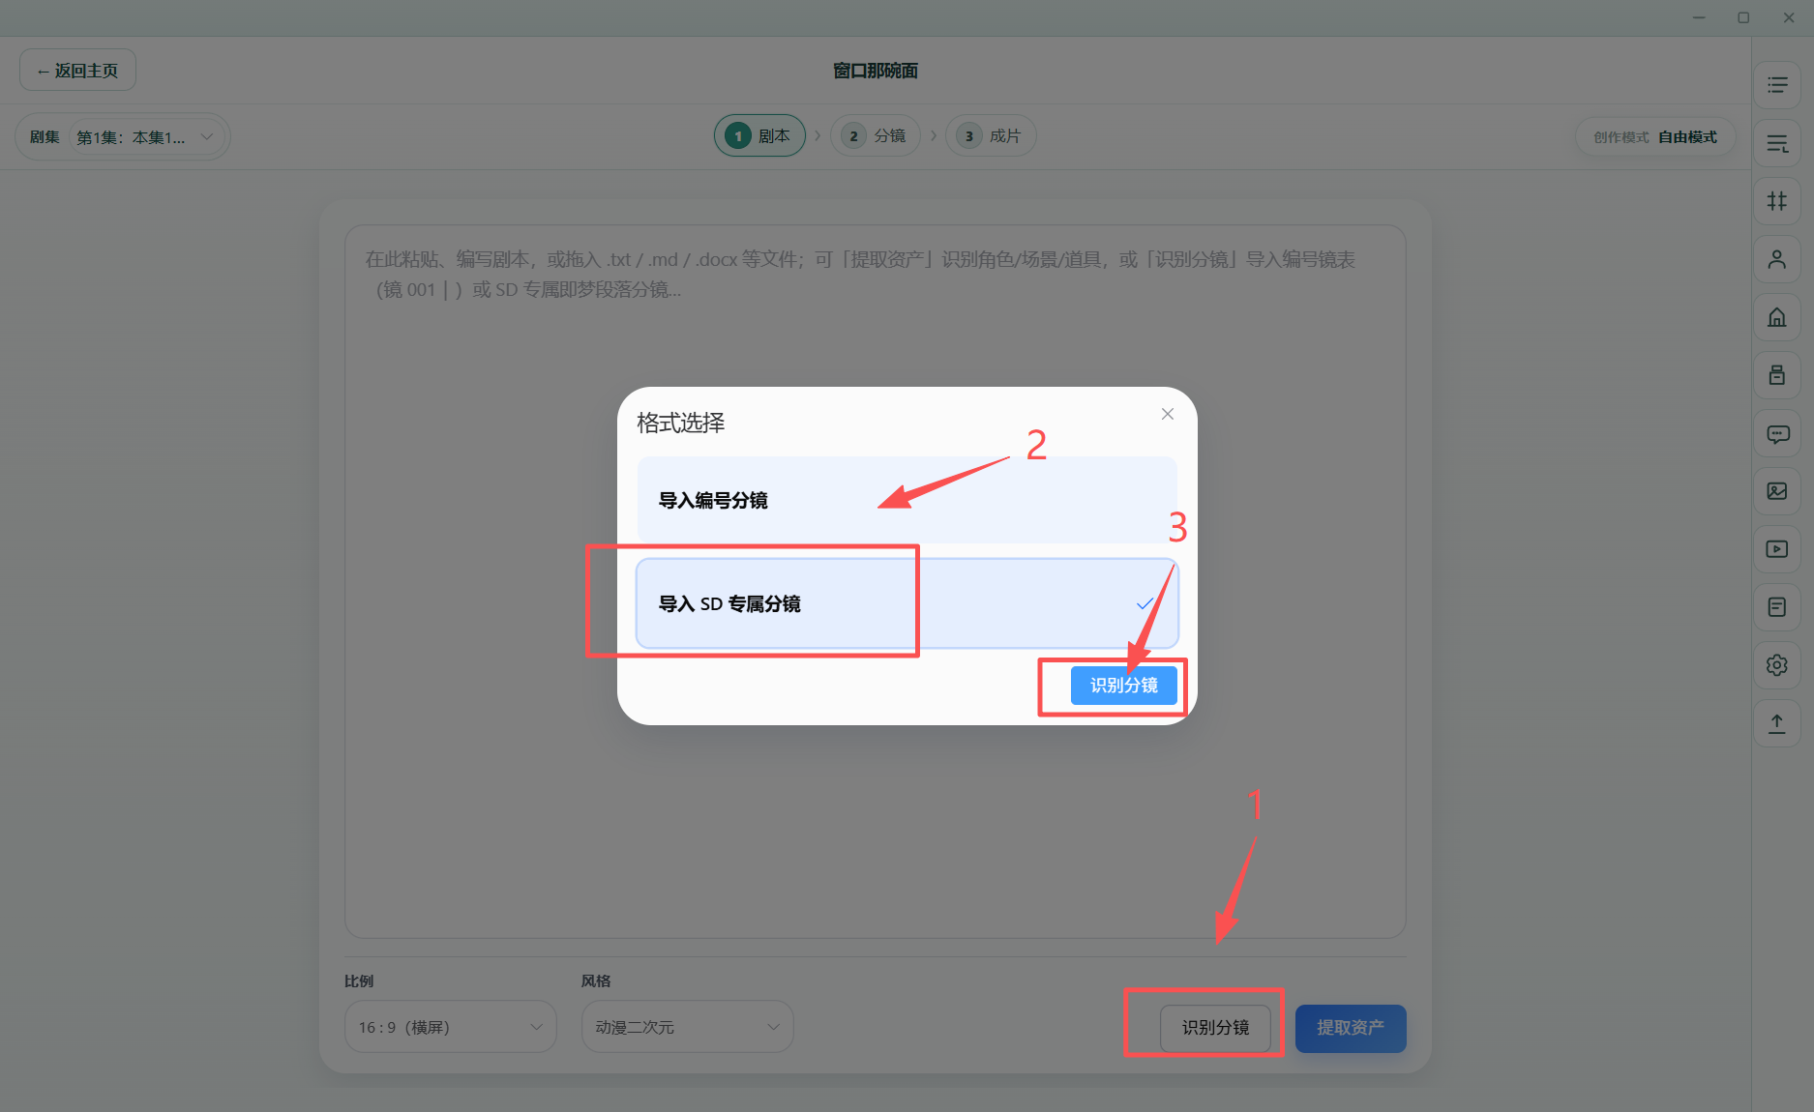Open the 剧集 episode dropdown
The height and width of the screenshot is (1112, 1814).
click(x=146, y=137)
